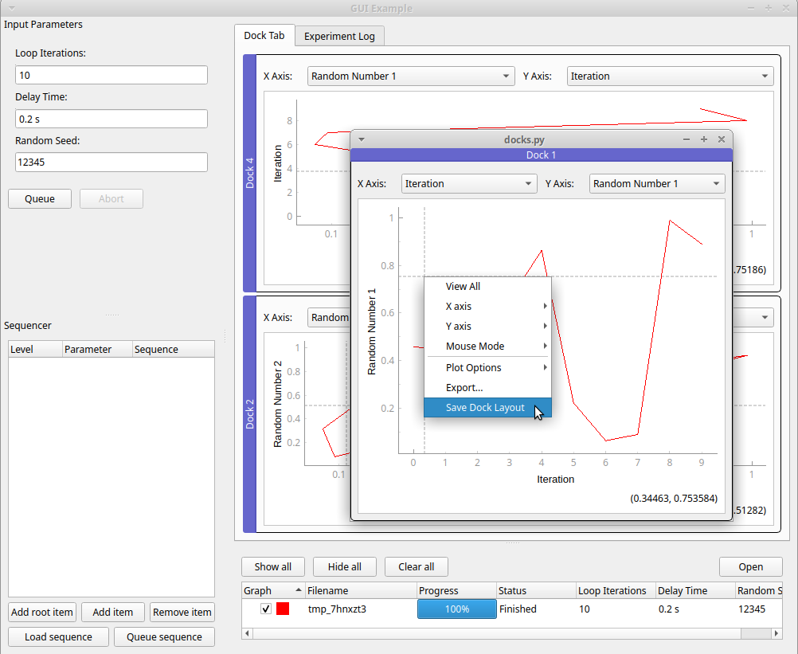This screenshot has height=654, width=798.
Task: Choose Export... in the context menu
Action: coord(464,388)
